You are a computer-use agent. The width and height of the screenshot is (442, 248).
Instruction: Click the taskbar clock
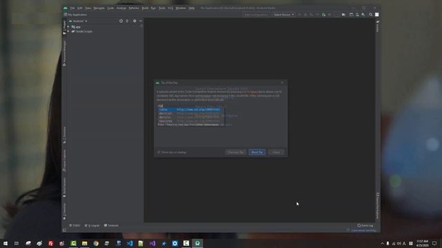pos(422,243)
